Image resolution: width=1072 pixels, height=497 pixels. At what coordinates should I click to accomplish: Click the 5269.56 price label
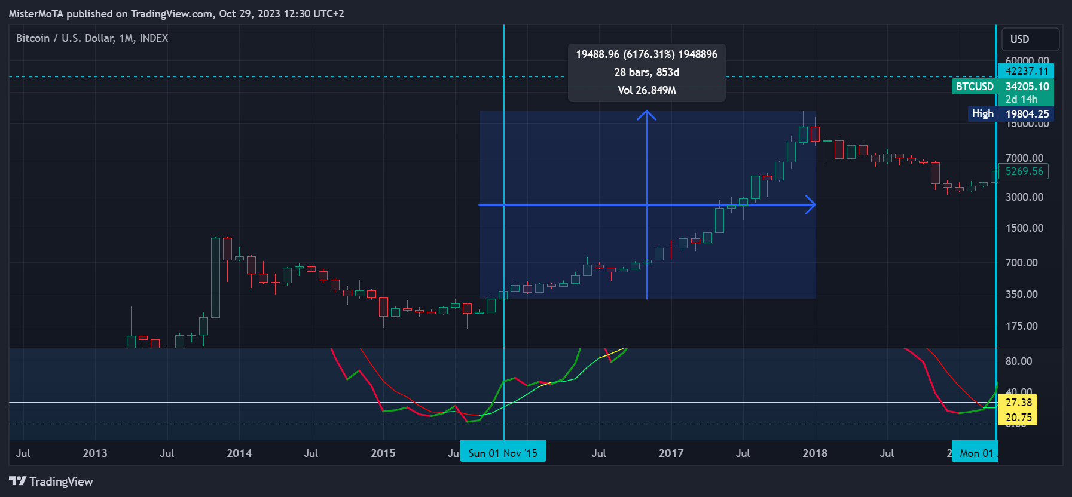(1024, 171)
